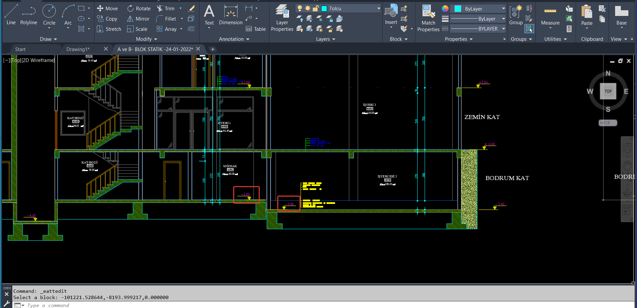Expand the Block panel

(x=398, y=39)
